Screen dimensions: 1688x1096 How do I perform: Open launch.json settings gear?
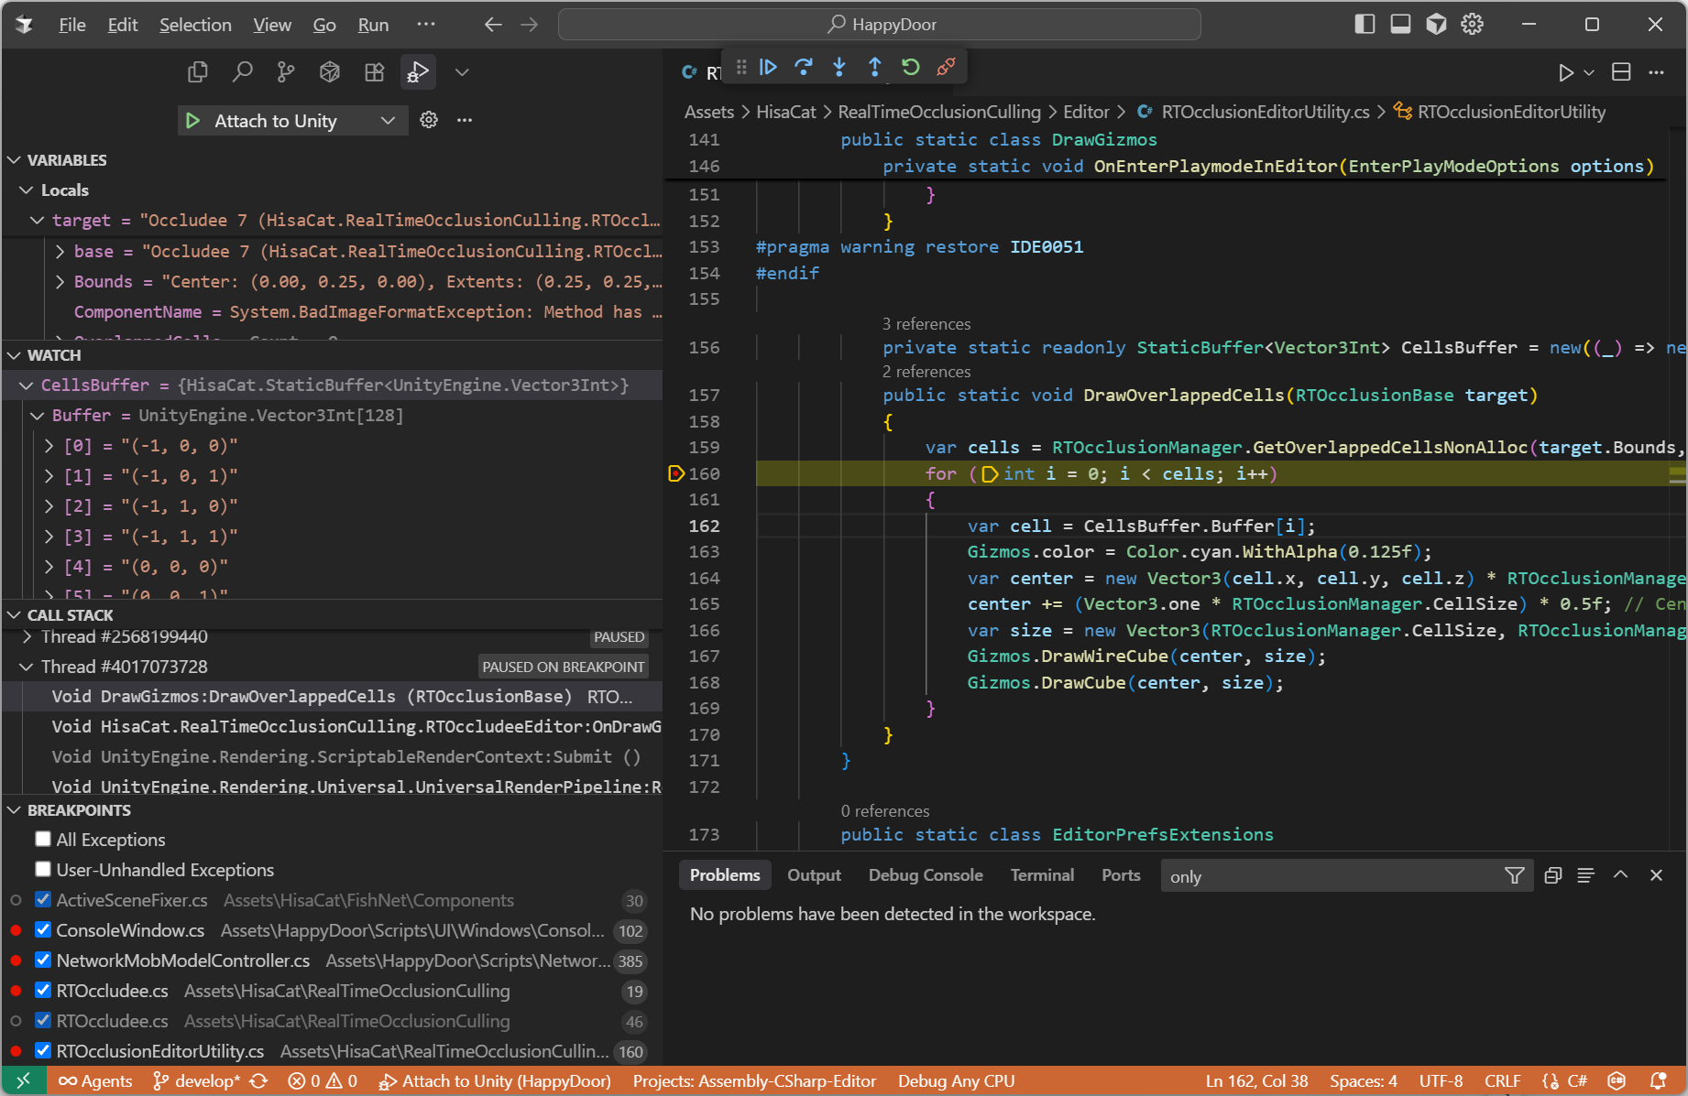coord(429,120)
